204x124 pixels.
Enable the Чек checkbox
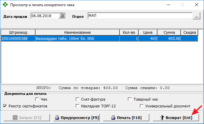point(37,99)
